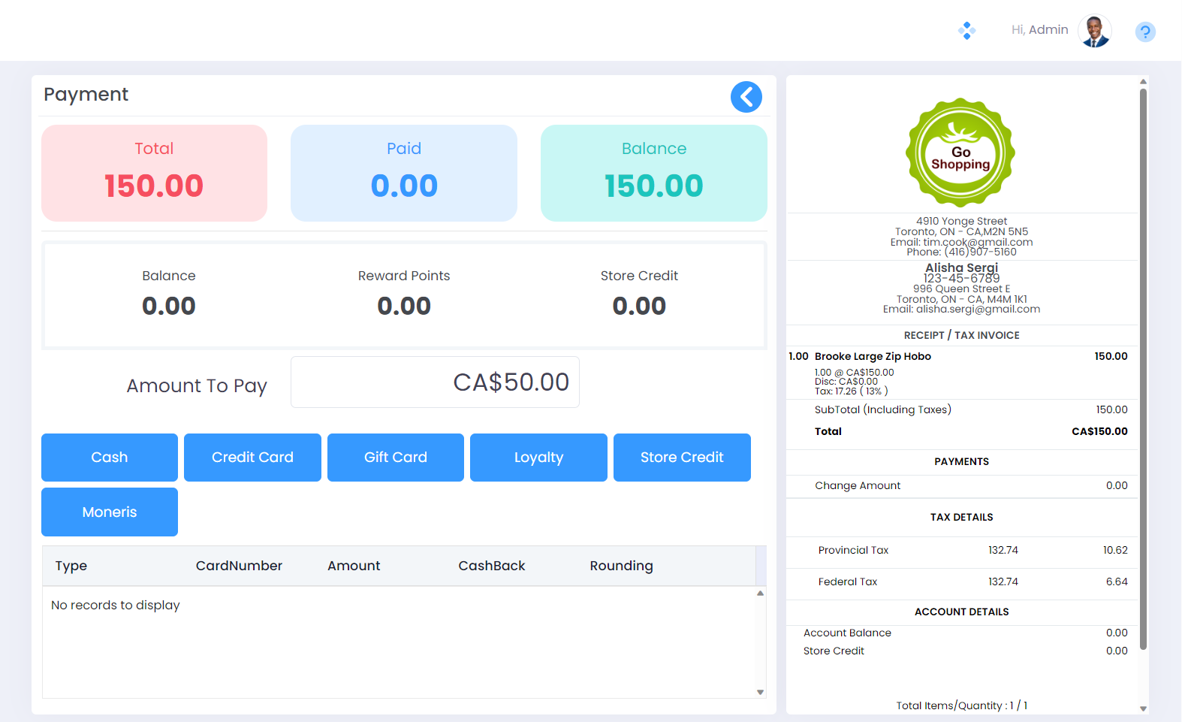This screenshot has width=1182, height=722.
Task: Pay using Loyalty points button
Action: (x=538, y=458)
